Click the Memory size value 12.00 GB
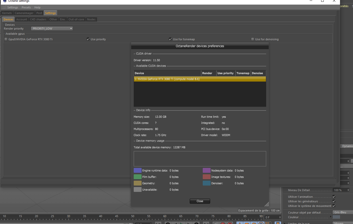Image resolution: width=353 pixels, height=224 pixels. (161, 117)
